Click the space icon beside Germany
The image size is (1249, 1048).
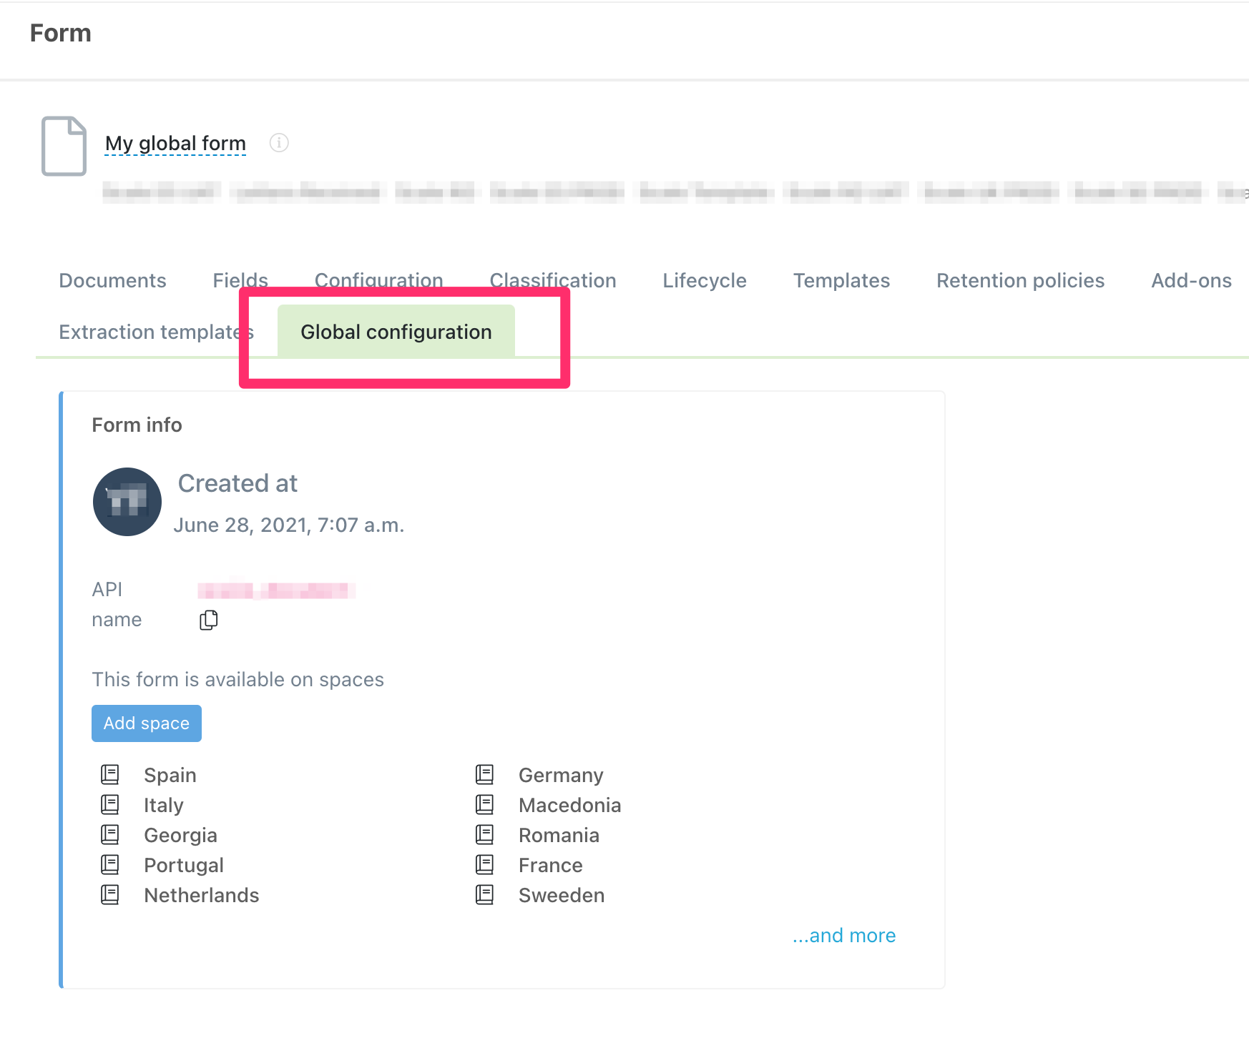485,774
